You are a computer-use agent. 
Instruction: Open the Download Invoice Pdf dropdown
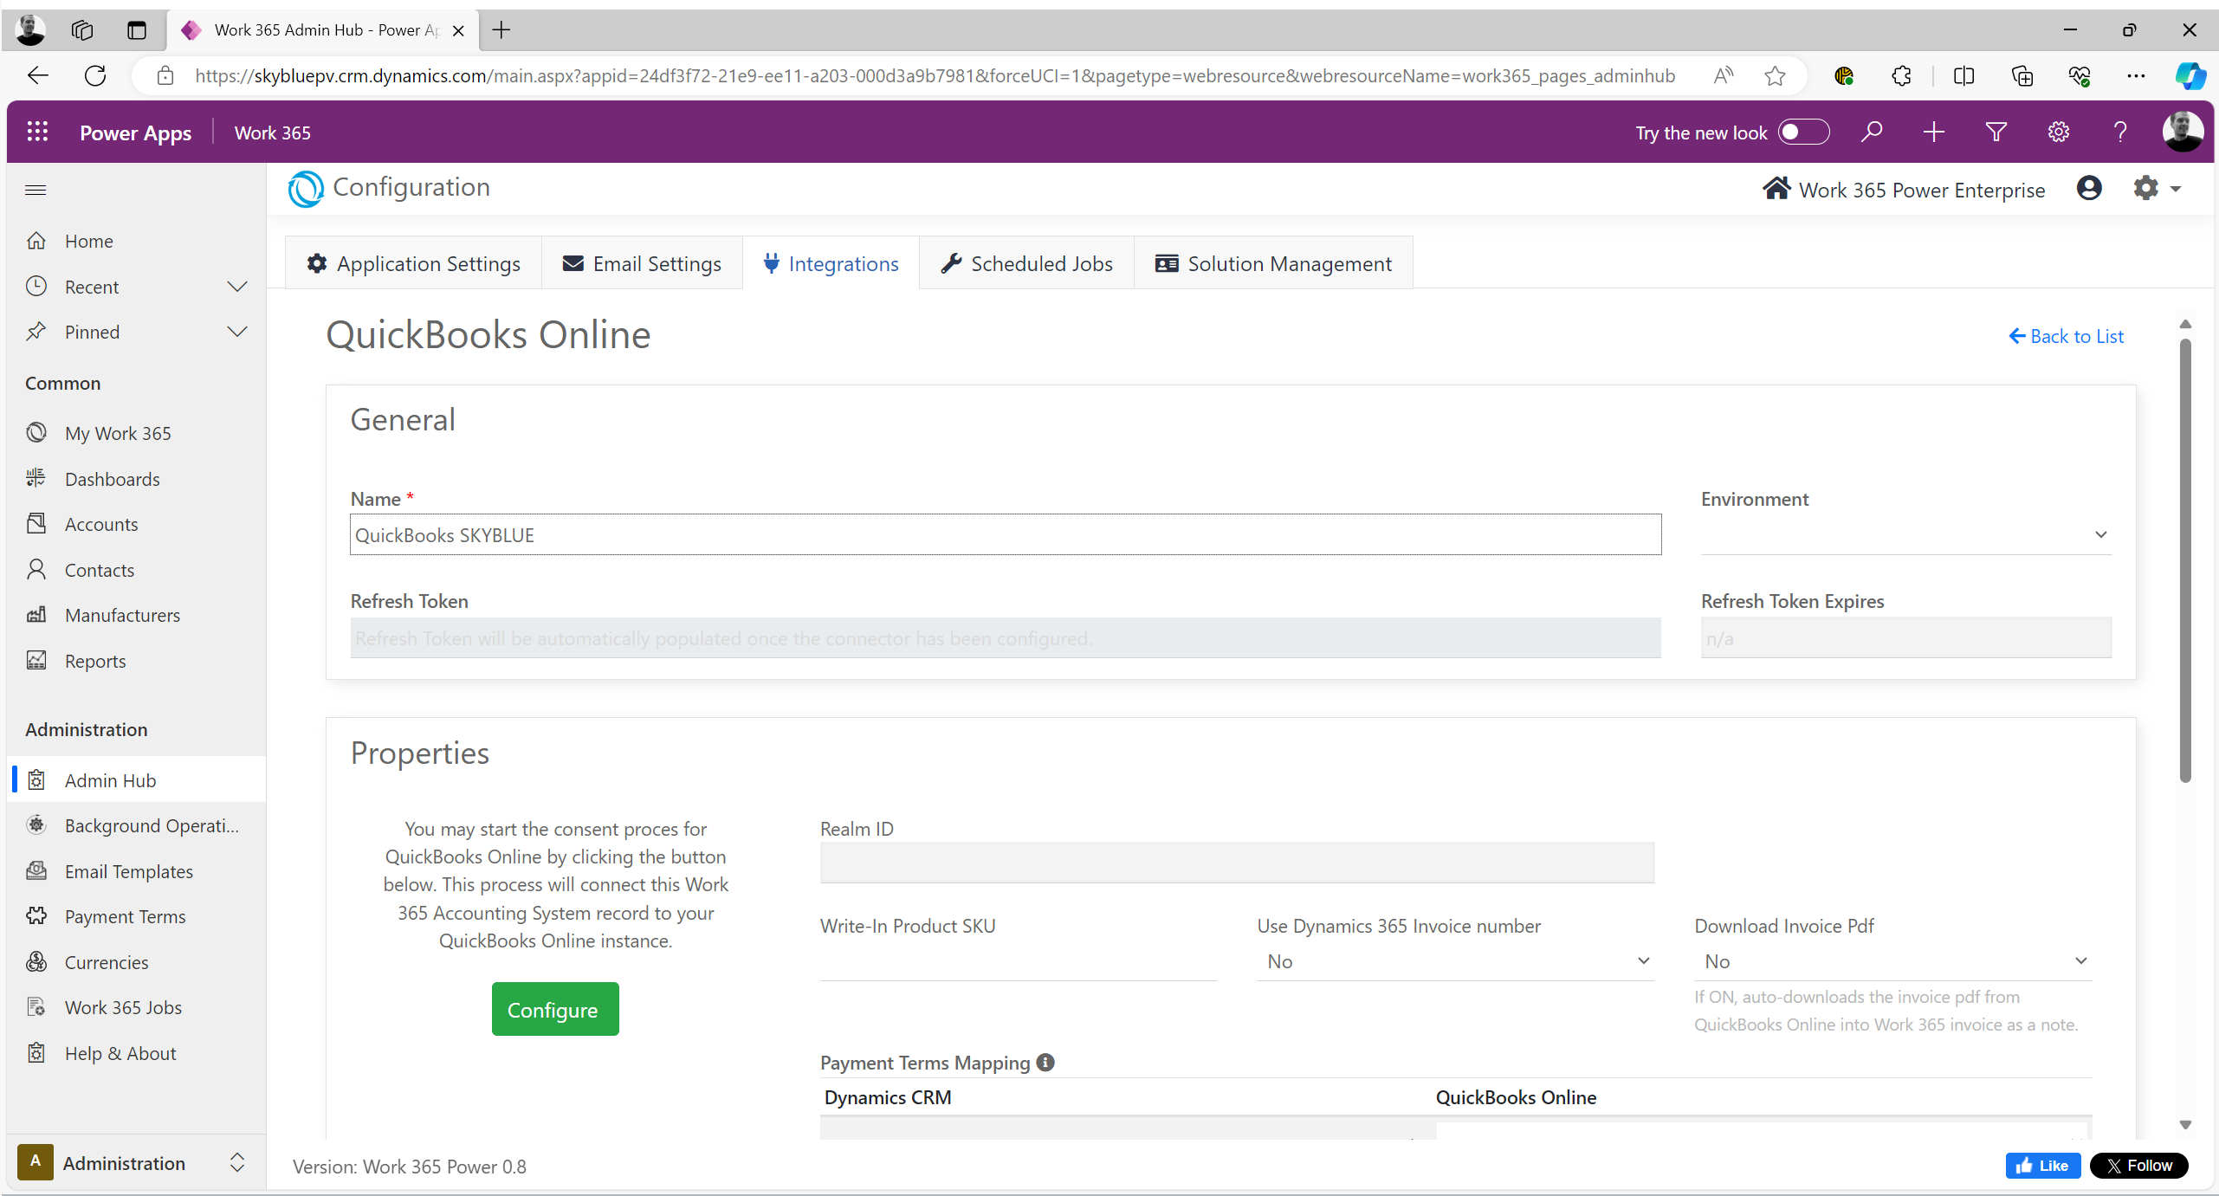[1892, 961]
